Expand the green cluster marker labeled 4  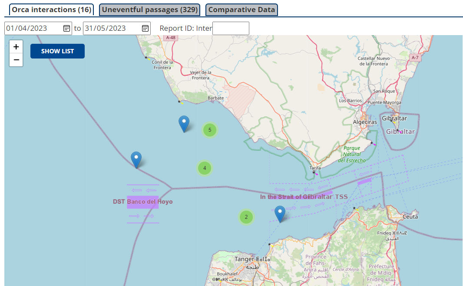(x=205, y=168)
